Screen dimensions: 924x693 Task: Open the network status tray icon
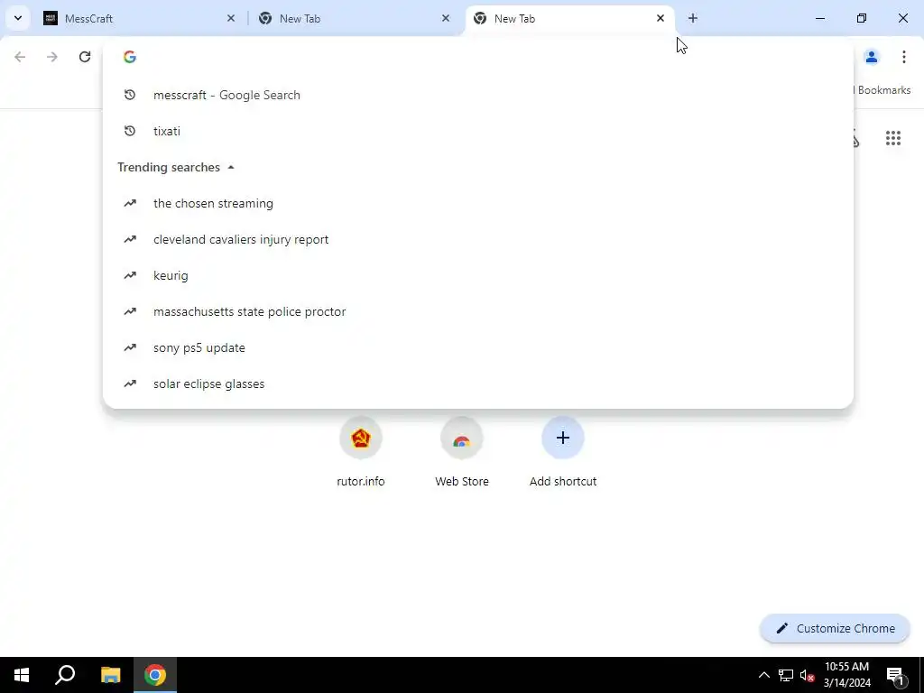coord(786,675)
